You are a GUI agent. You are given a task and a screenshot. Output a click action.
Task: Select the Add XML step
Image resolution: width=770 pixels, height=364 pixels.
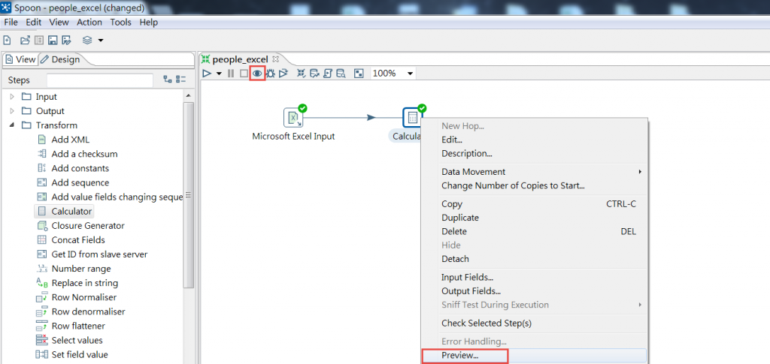coord(70,140)
